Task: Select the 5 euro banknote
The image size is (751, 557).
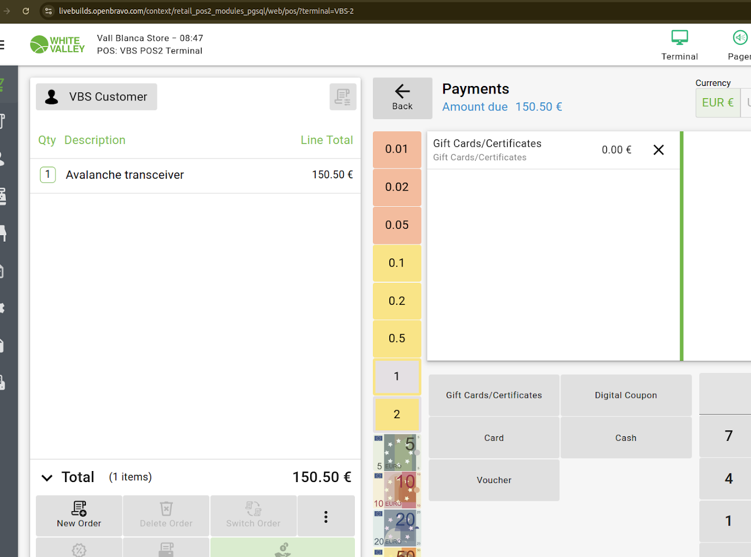Action: click(x=397, y=452)
